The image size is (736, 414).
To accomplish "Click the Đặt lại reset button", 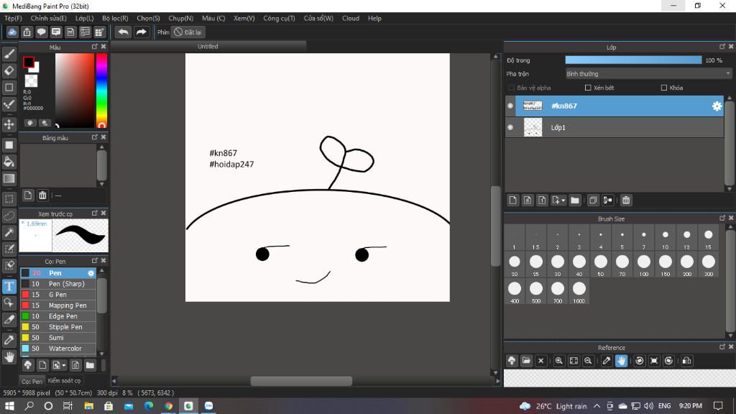I will [x=188, y=32].
